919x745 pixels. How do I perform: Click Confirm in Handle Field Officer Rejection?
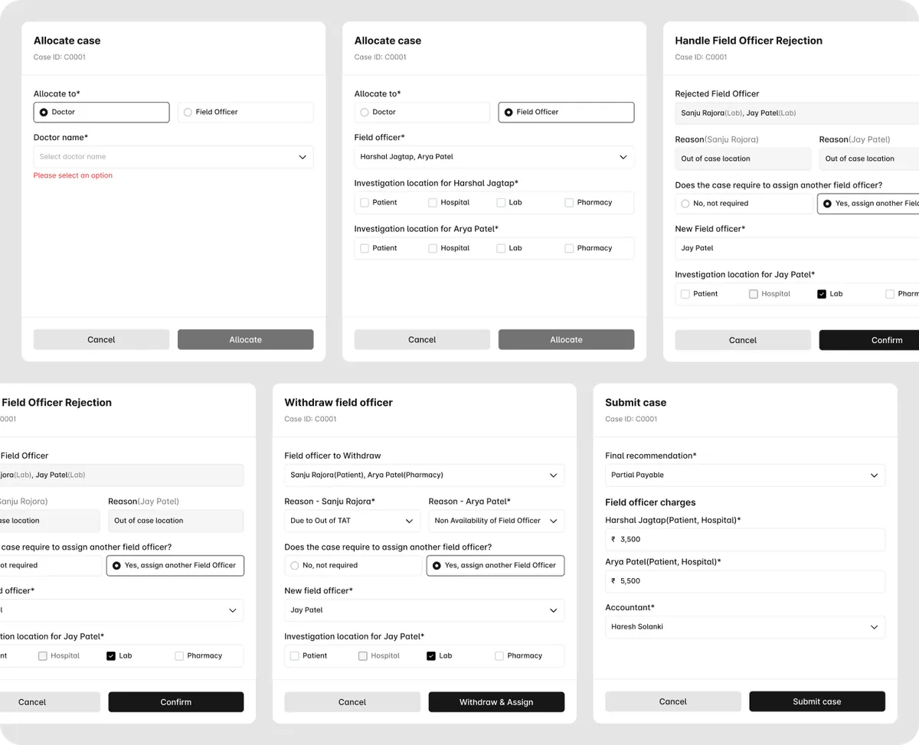click(887, 340)
